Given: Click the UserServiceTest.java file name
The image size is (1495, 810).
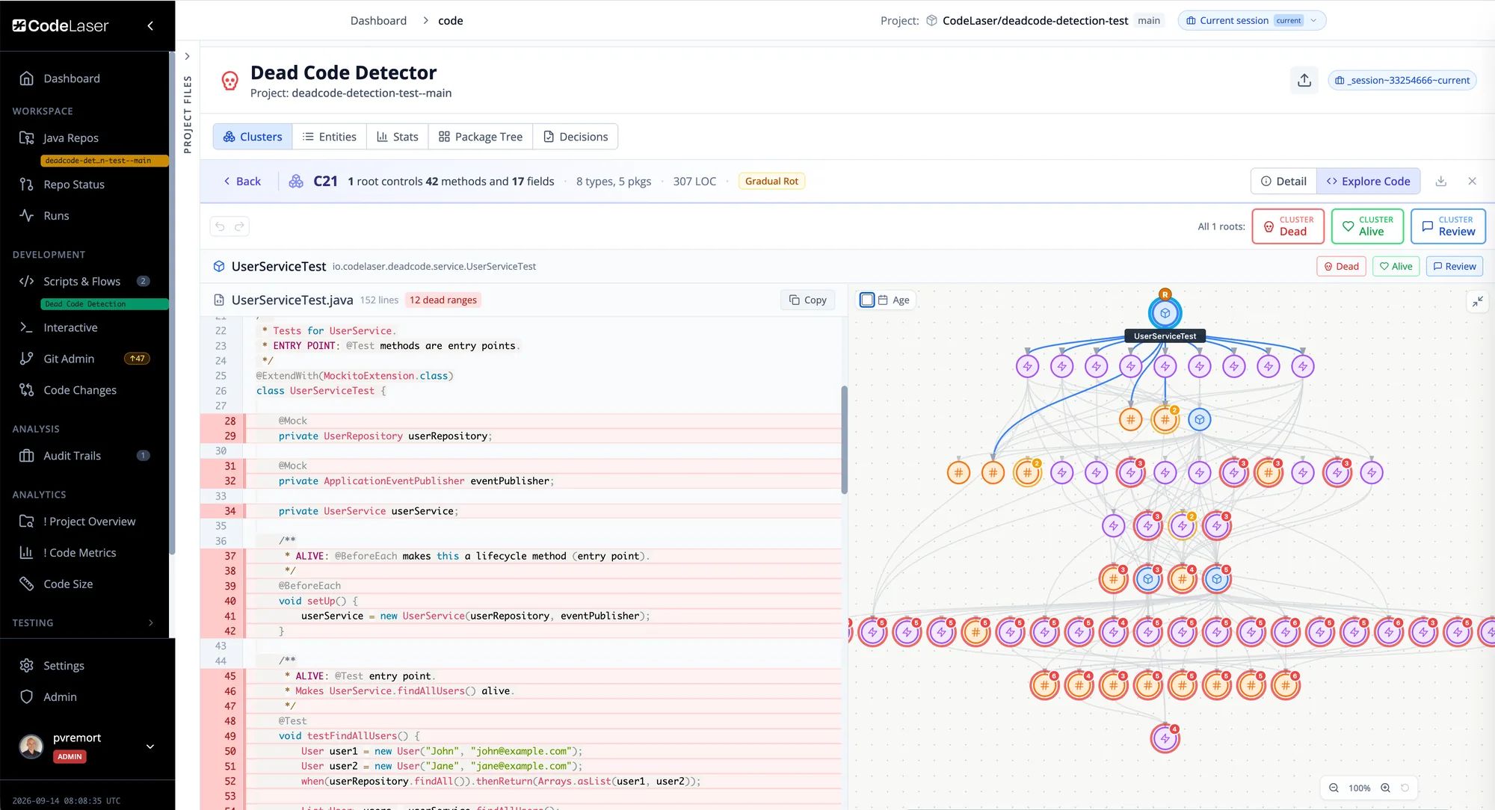Looking at the screenshot, I should point(292,300).
